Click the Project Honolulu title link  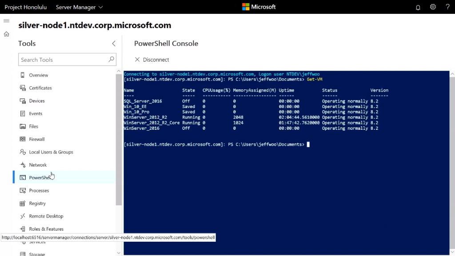25,7
